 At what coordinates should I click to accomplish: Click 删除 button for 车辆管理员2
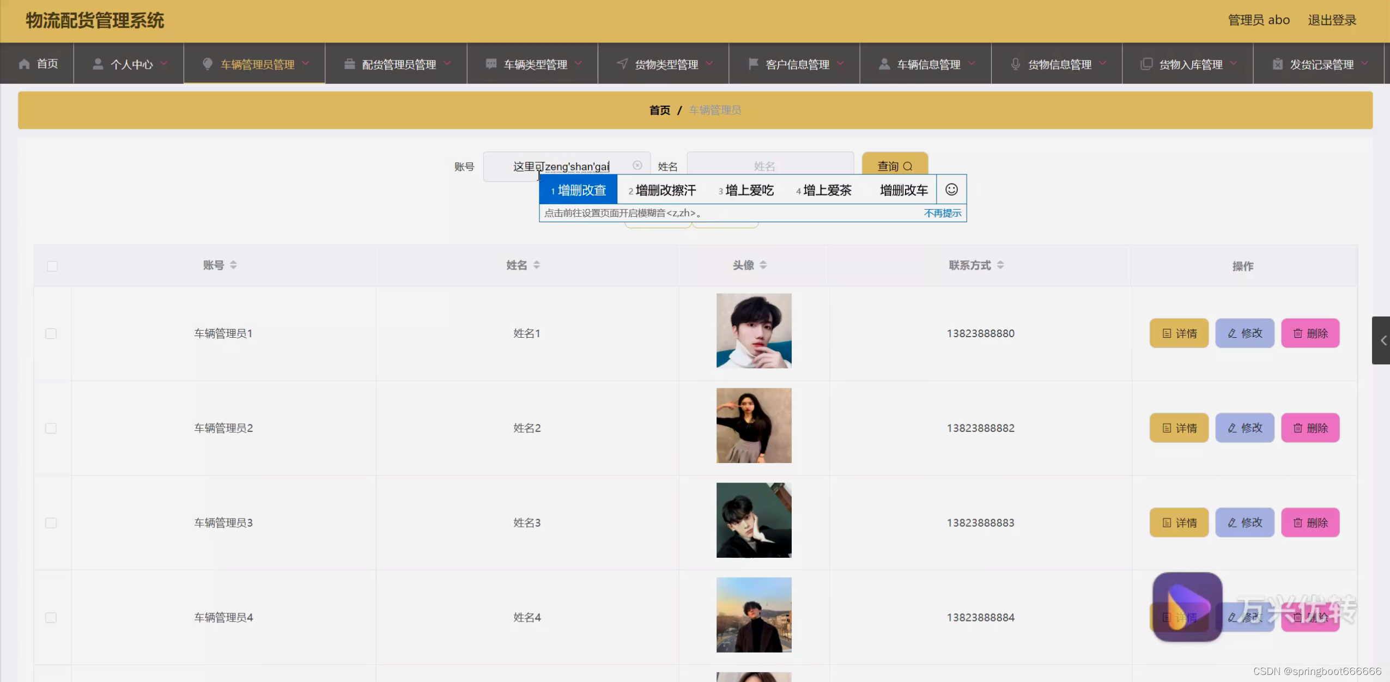[x=1310, y=428]
